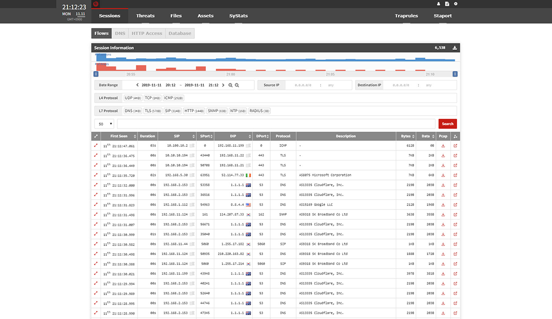The image size is (552, 319).
Task: Expand the 21:11:35.720 session row
Action: click(96, 175)
